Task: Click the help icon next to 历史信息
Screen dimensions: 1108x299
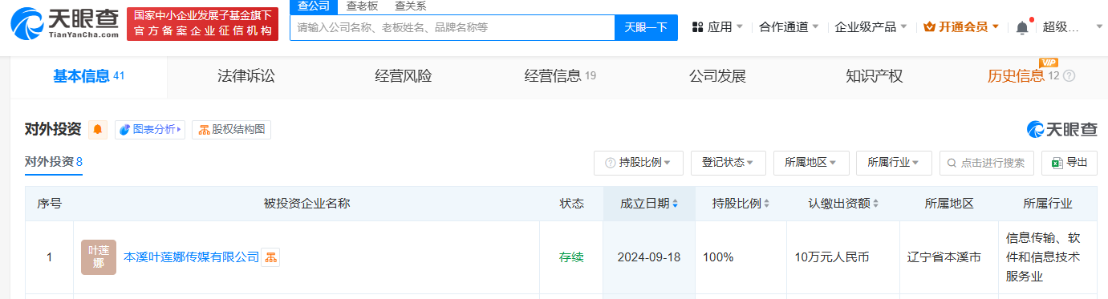Action: coord(1069,76)
